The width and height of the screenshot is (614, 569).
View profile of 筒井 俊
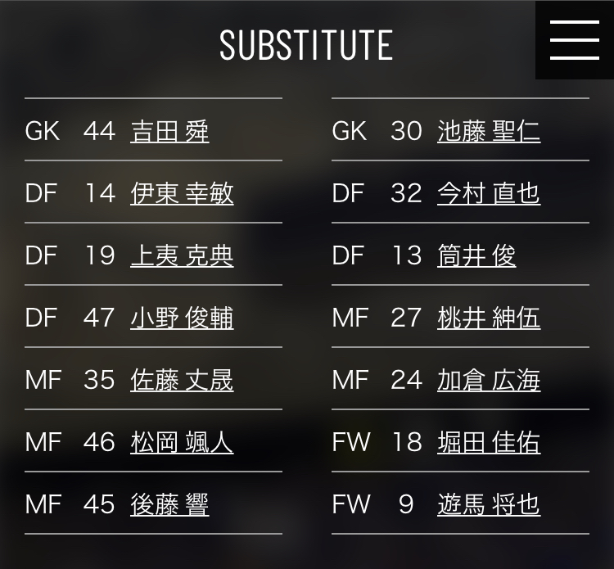pyautogui.click(x=476, y=255)
